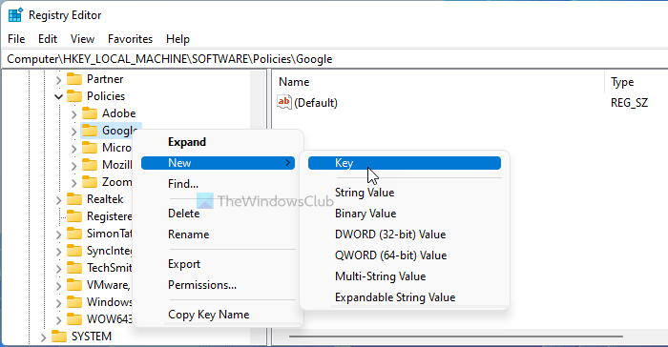Click the registry path address bar

pos(334,59)
